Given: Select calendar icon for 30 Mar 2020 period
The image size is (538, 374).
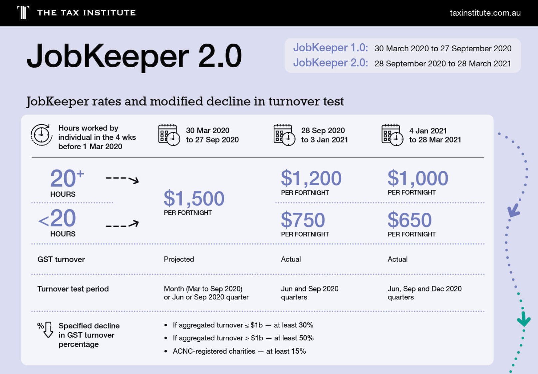Looking at the screenshot, I should [x=169, y=135].
